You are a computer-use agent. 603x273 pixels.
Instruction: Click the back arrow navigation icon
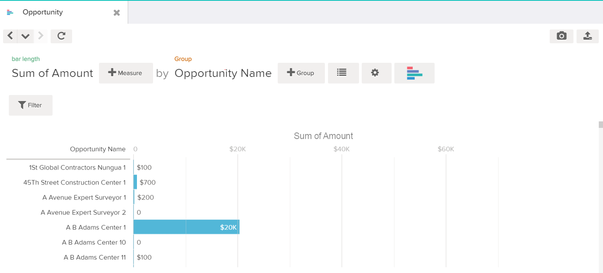10,36
